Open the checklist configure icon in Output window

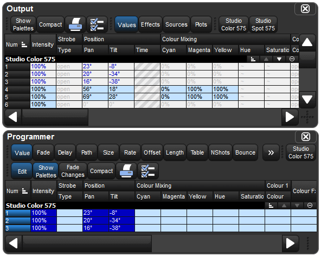pyautogui.click(x=97, y=24)
